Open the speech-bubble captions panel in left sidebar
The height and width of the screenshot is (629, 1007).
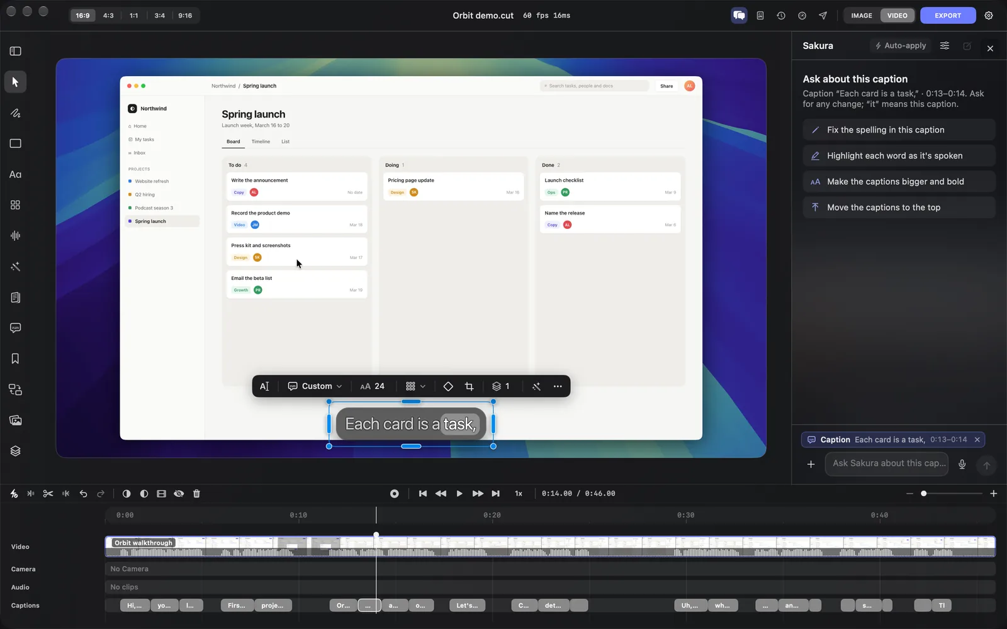point(15,328)
